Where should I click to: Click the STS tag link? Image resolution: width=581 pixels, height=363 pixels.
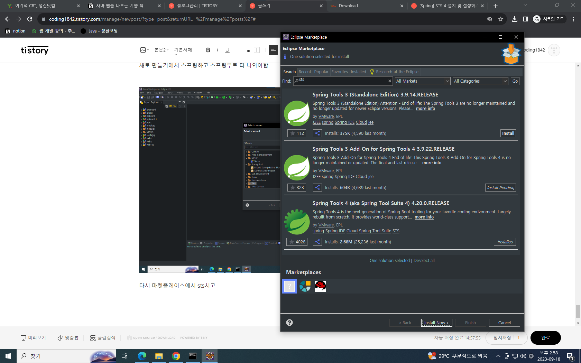click(396, 231)
